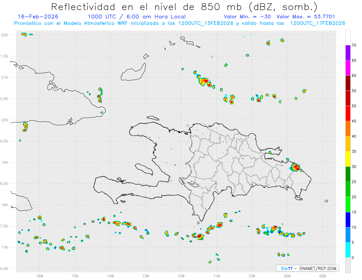Click the 70W longitude label
The width and height of the screenshot is (362, 280).
252,276
